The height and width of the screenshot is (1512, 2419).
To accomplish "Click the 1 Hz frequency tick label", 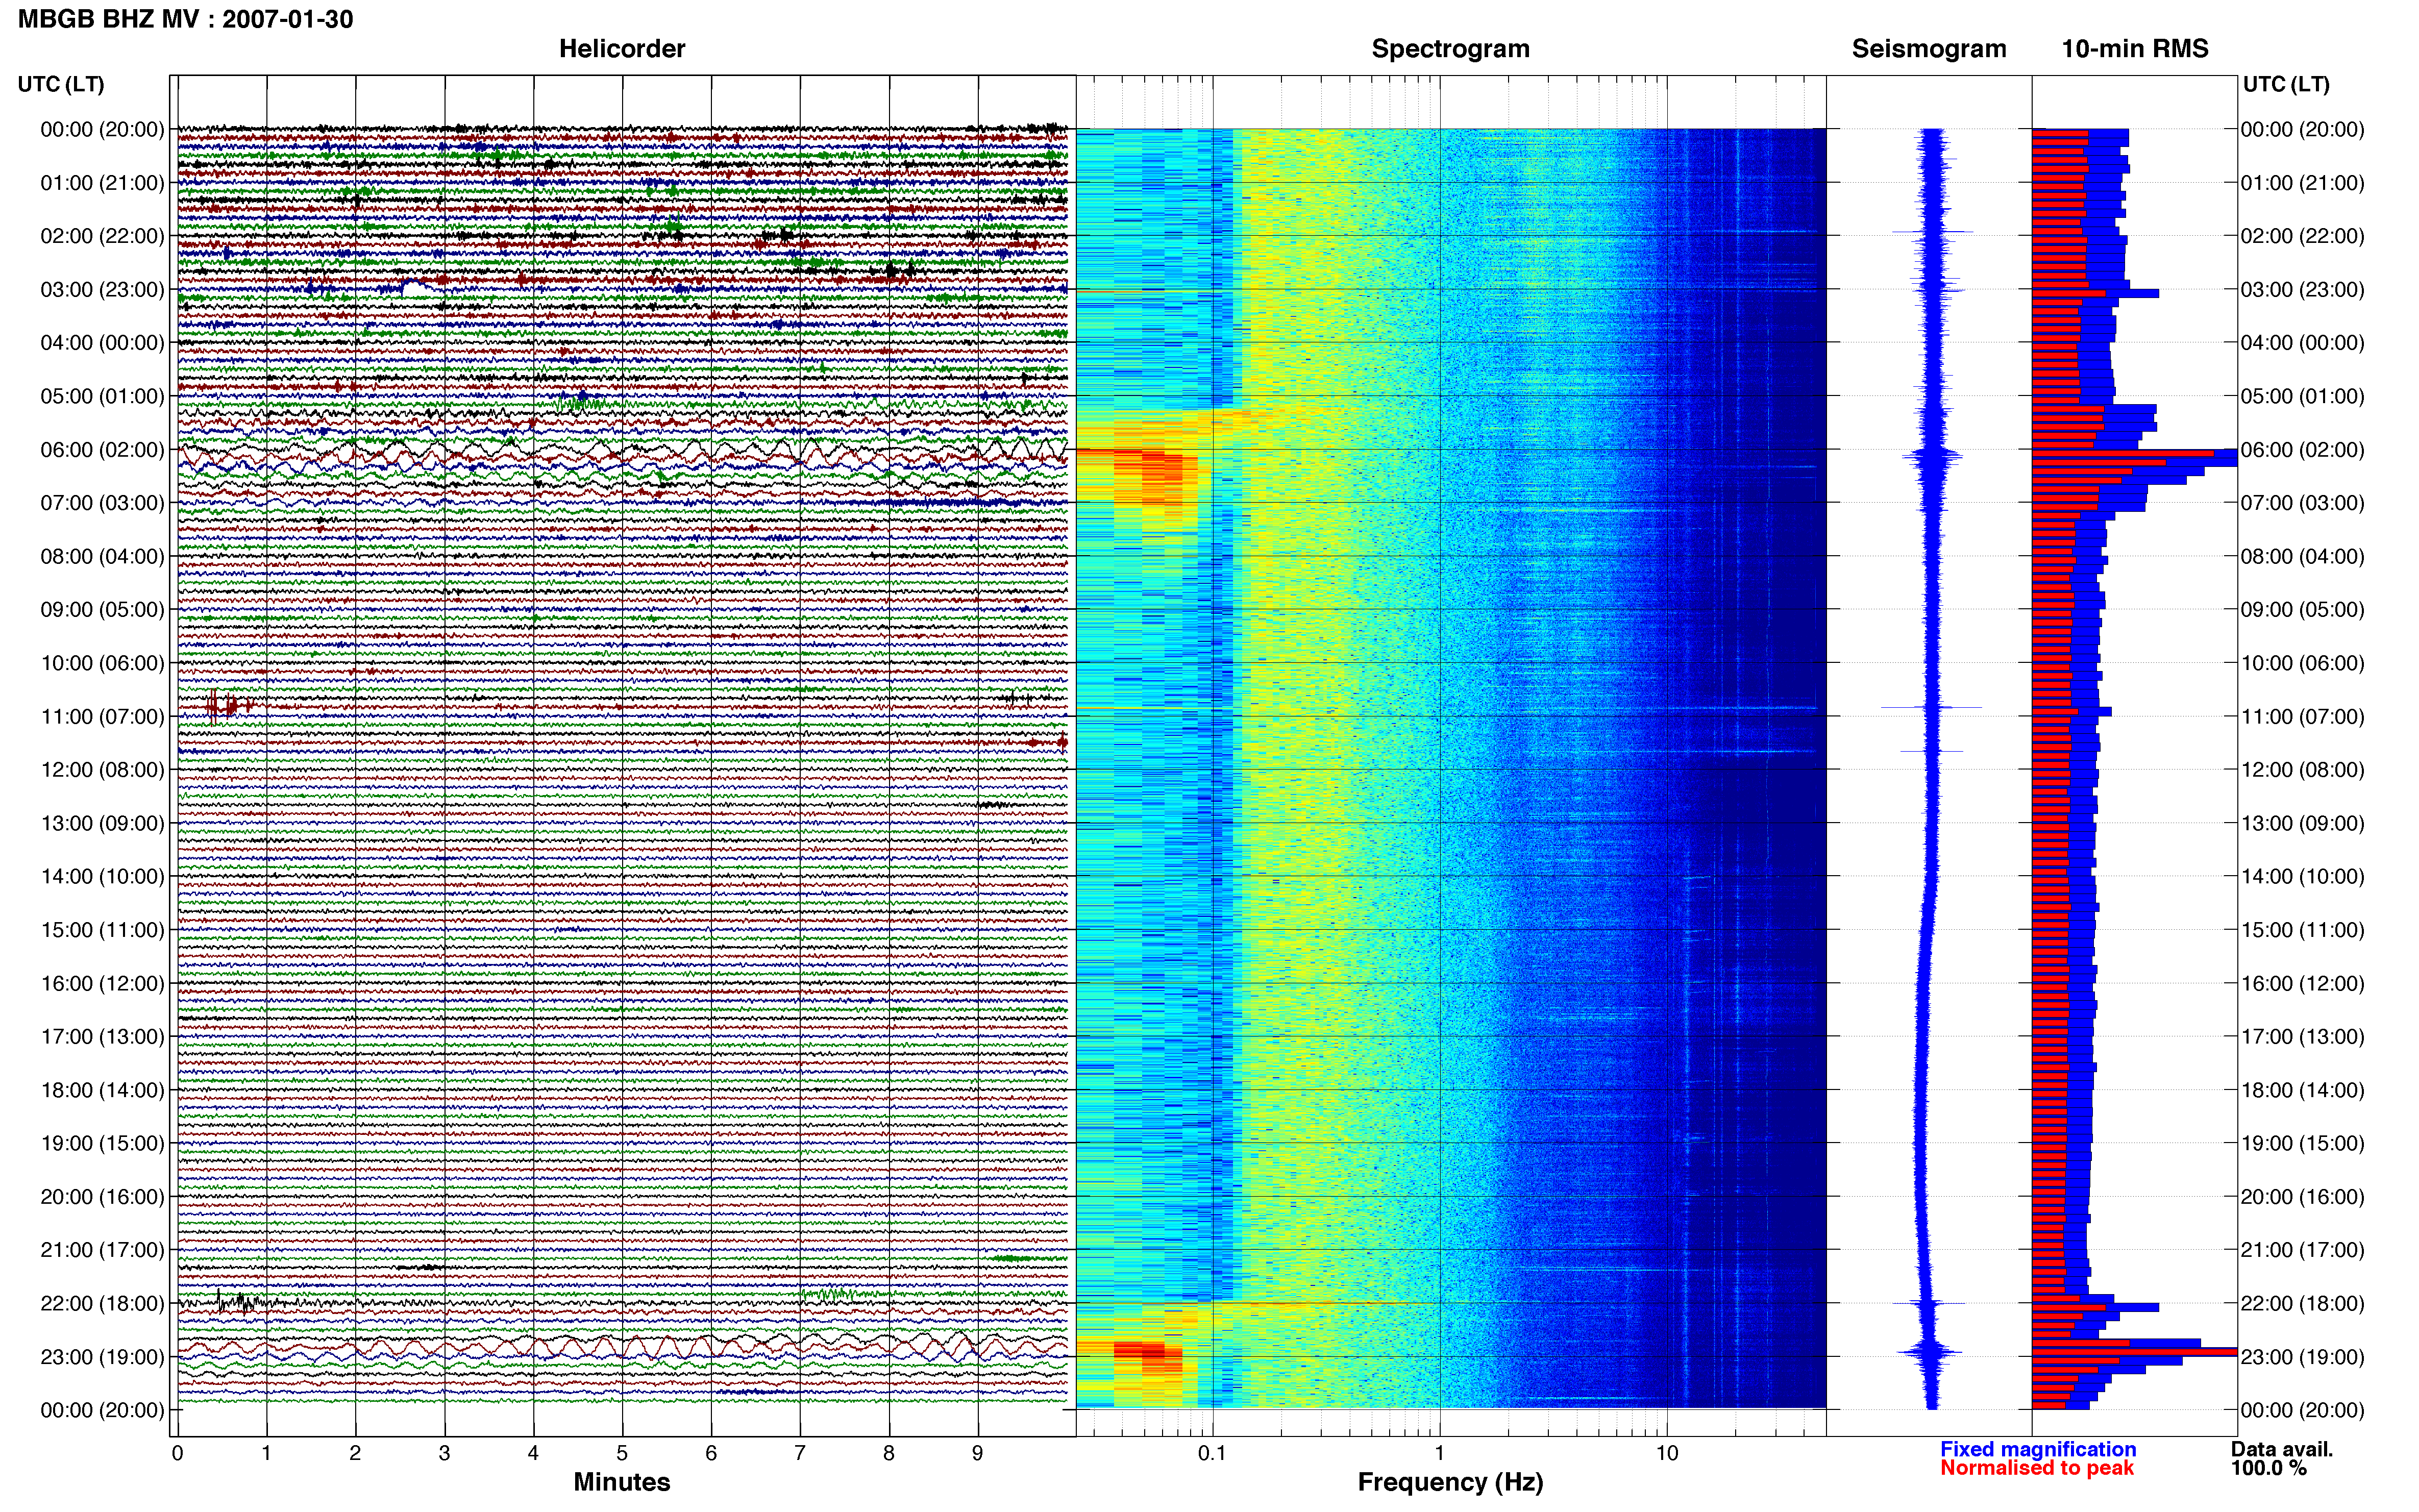I will point(1439,1453).
